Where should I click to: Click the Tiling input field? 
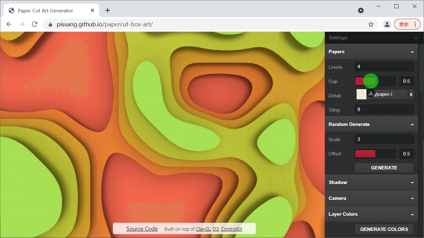[x=384, y=109]
